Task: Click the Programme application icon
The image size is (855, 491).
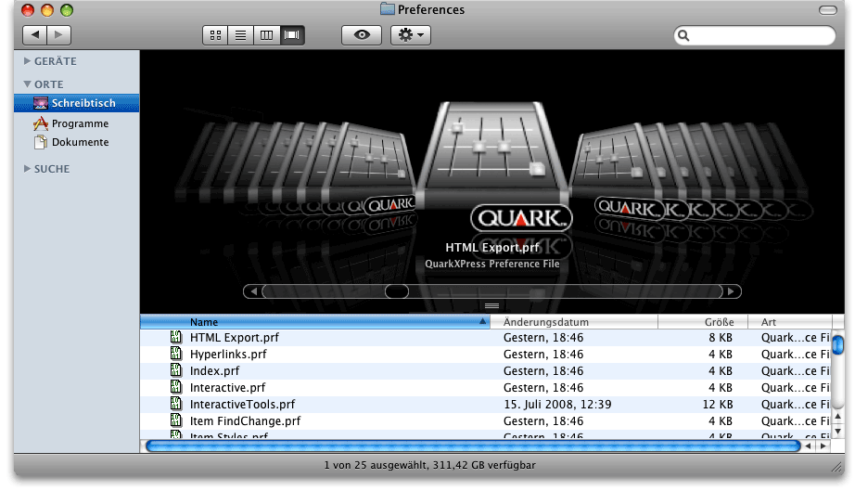Action: point(41,123)
